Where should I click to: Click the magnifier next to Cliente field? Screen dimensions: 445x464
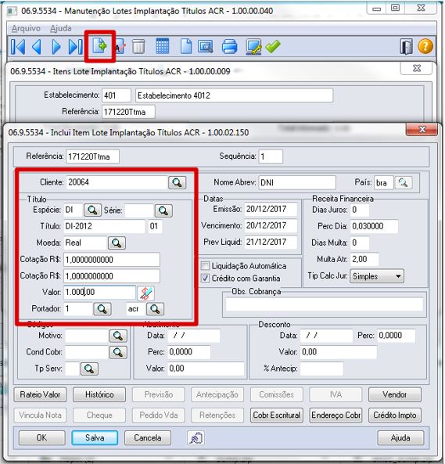177,182
